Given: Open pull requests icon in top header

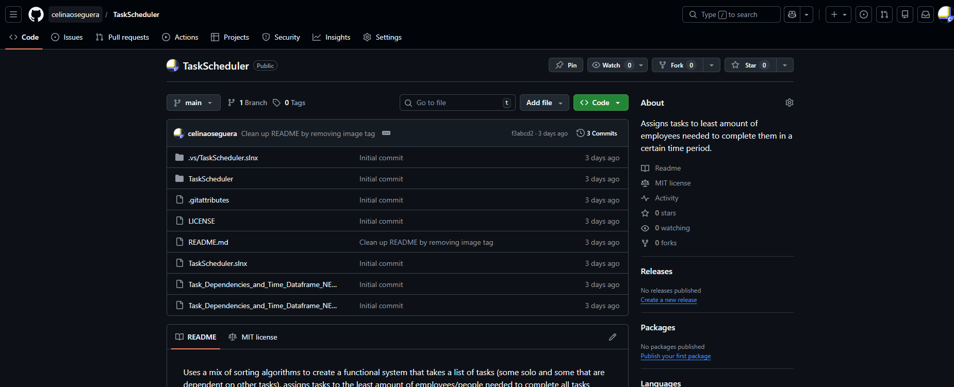Looking at the screenshot, I should tap(884, 14).
